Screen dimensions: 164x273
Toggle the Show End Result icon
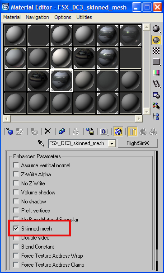tap(132, 132)
